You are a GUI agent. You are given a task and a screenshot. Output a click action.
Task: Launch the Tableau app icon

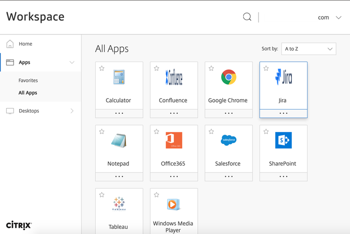(x=119, y=204)
